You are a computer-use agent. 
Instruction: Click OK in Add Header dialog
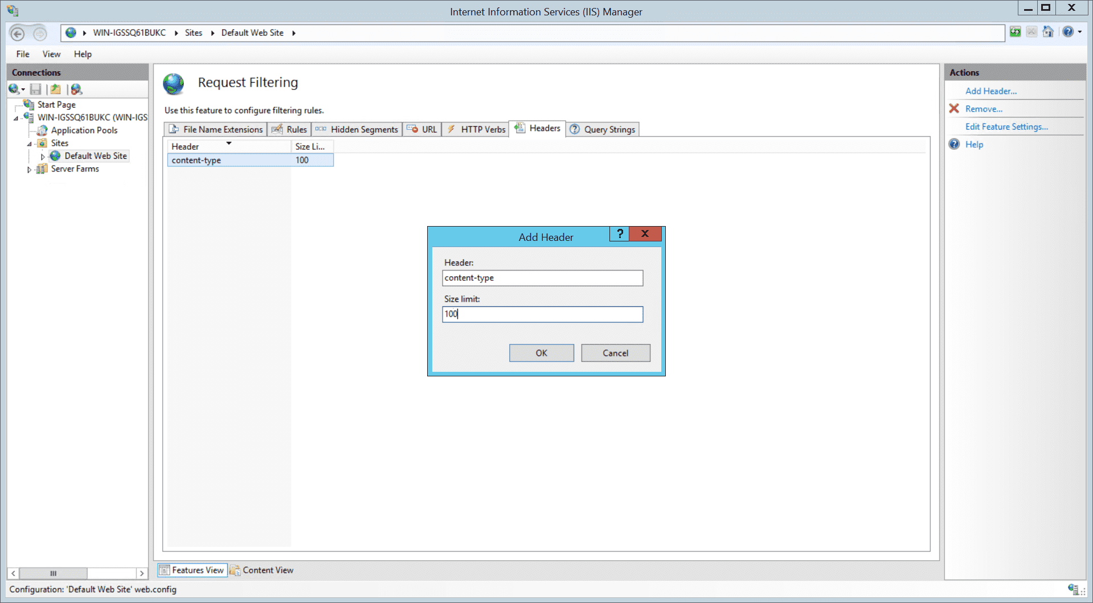[542, 353]
